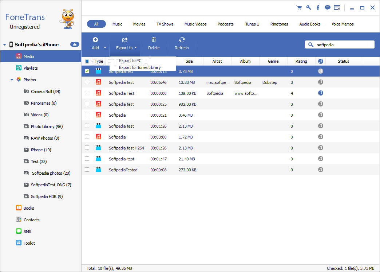The width and height of the screenshot is (380, 272).
Task: Switch to the Movies tab
Action: (139, 24)
